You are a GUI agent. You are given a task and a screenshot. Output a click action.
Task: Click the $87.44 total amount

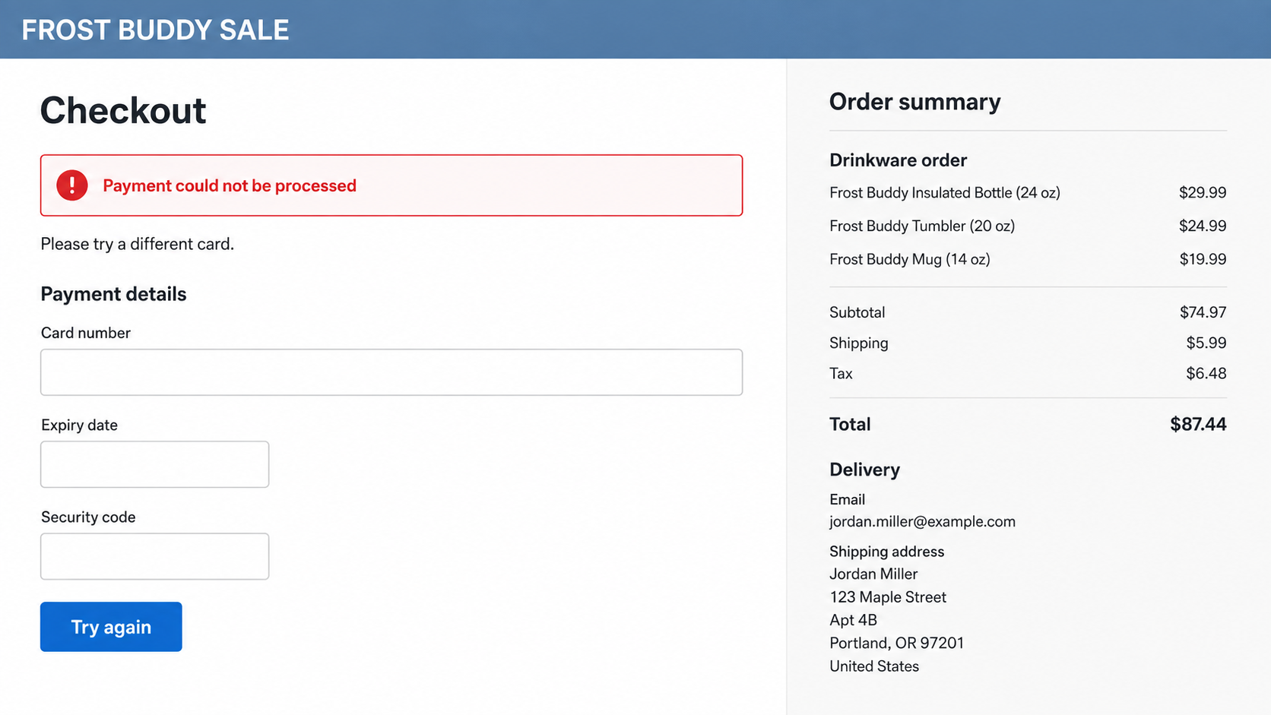coord(1198,424)
